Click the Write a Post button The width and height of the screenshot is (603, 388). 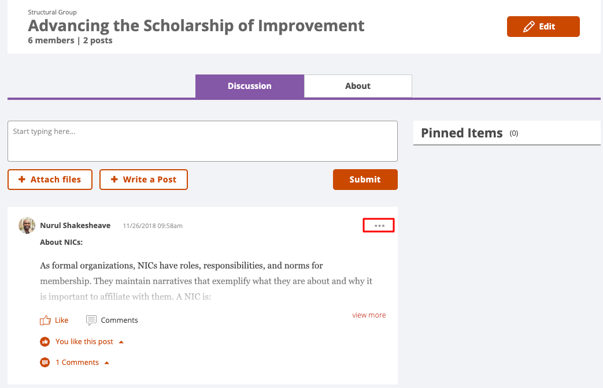pos(143,180)
